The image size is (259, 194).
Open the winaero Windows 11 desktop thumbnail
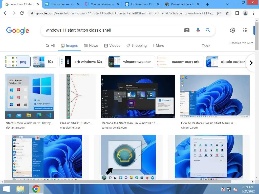(215, 96)
